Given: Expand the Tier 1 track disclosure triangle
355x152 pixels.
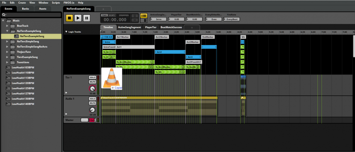Looking at the screenshot, I should pyautogui.click(x=66, y=92).
